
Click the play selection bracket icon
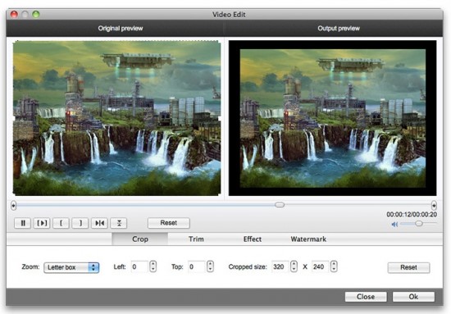42,223
